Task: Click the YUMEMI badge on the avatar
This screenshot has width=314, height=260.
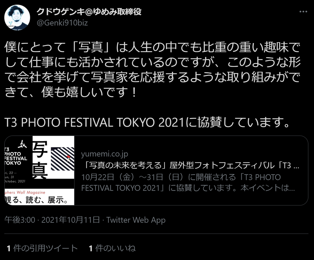Action: [10, 24]
